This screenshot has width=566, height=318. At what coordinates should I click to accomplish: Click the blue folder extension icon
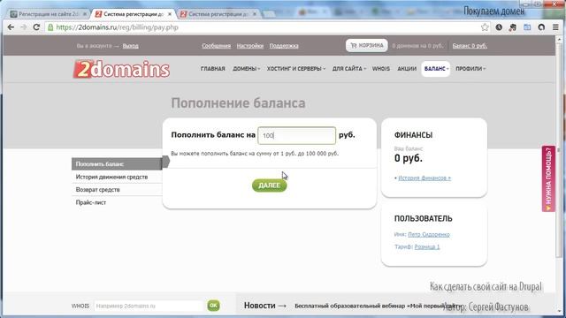pos(527,27)
